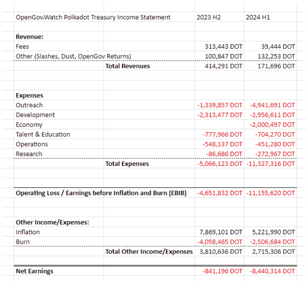Click the cell '-777,966 DOT'

pos(223,135)
